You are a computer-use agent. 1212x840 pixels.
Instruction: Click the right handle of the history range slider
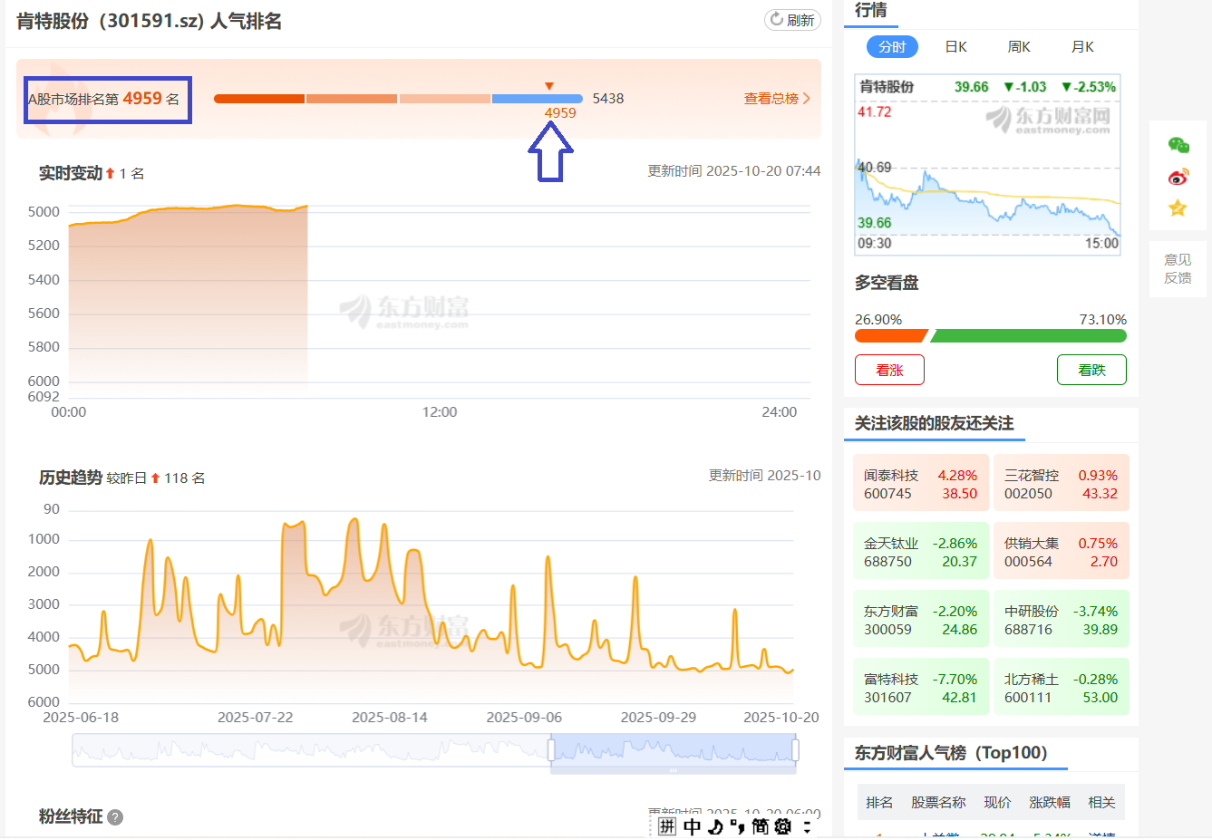(x=795, y=749)
